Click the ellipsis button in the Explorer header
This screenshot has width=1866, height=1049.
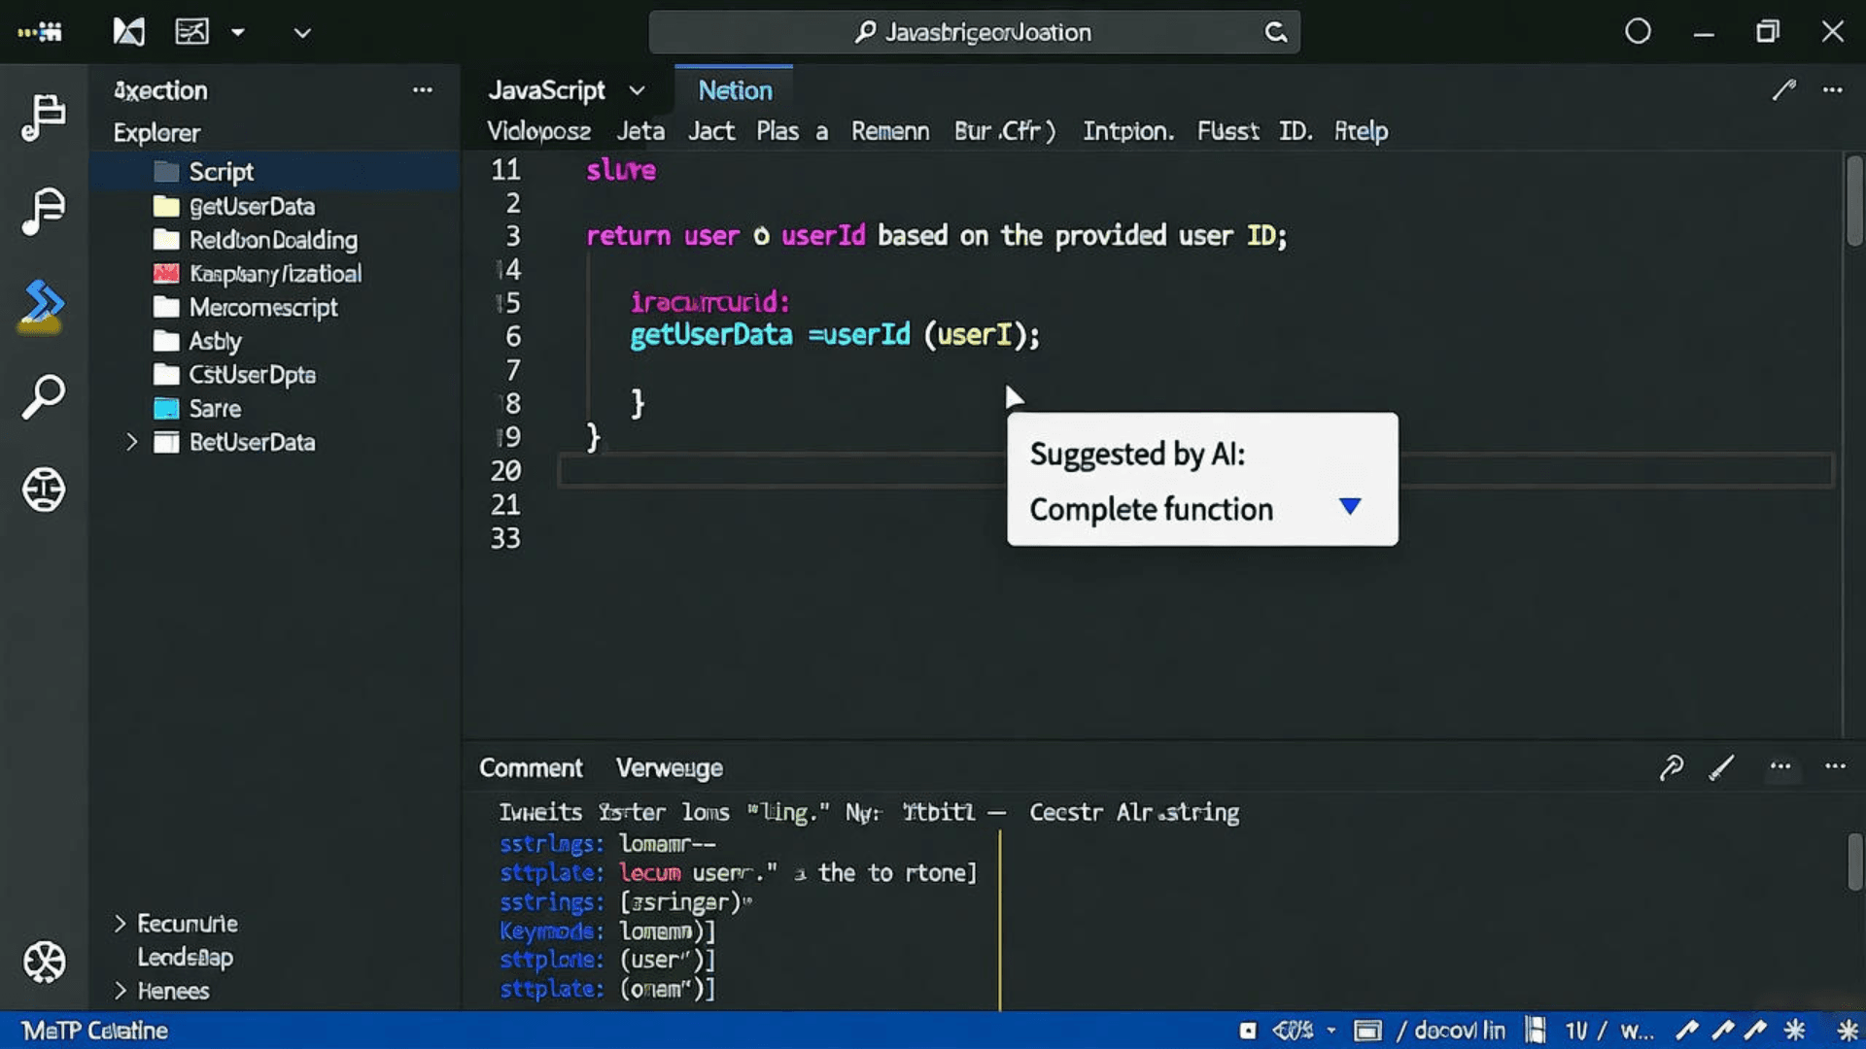pyautogui.click(x=423, y=90)
